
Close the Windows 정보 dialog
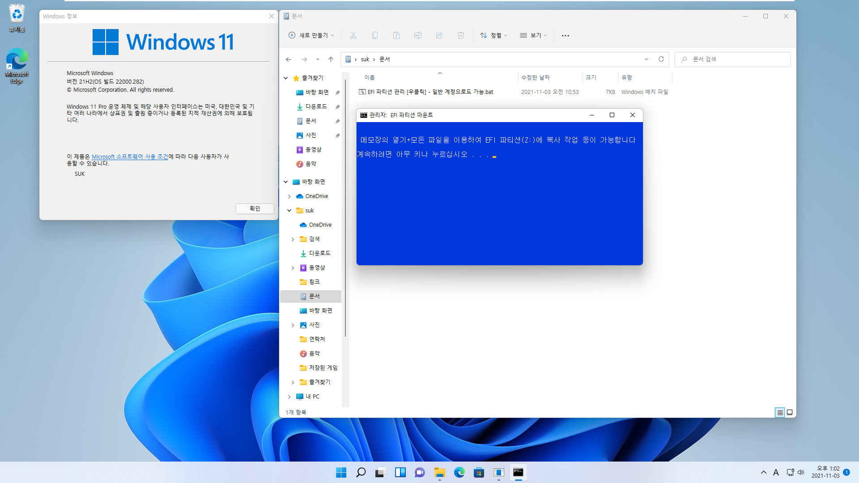click(271, 16)
